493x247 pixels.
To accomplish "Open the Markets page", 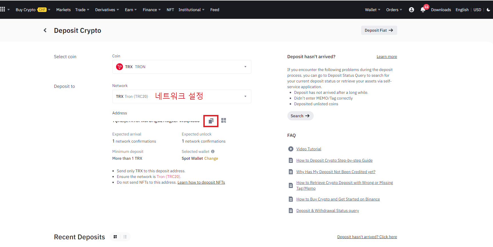I will click(x=63, y=10).
